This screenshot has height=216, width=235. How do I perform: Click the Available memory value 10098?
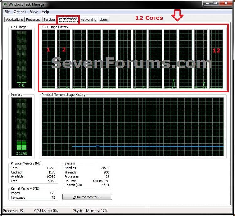click(51, 176)
